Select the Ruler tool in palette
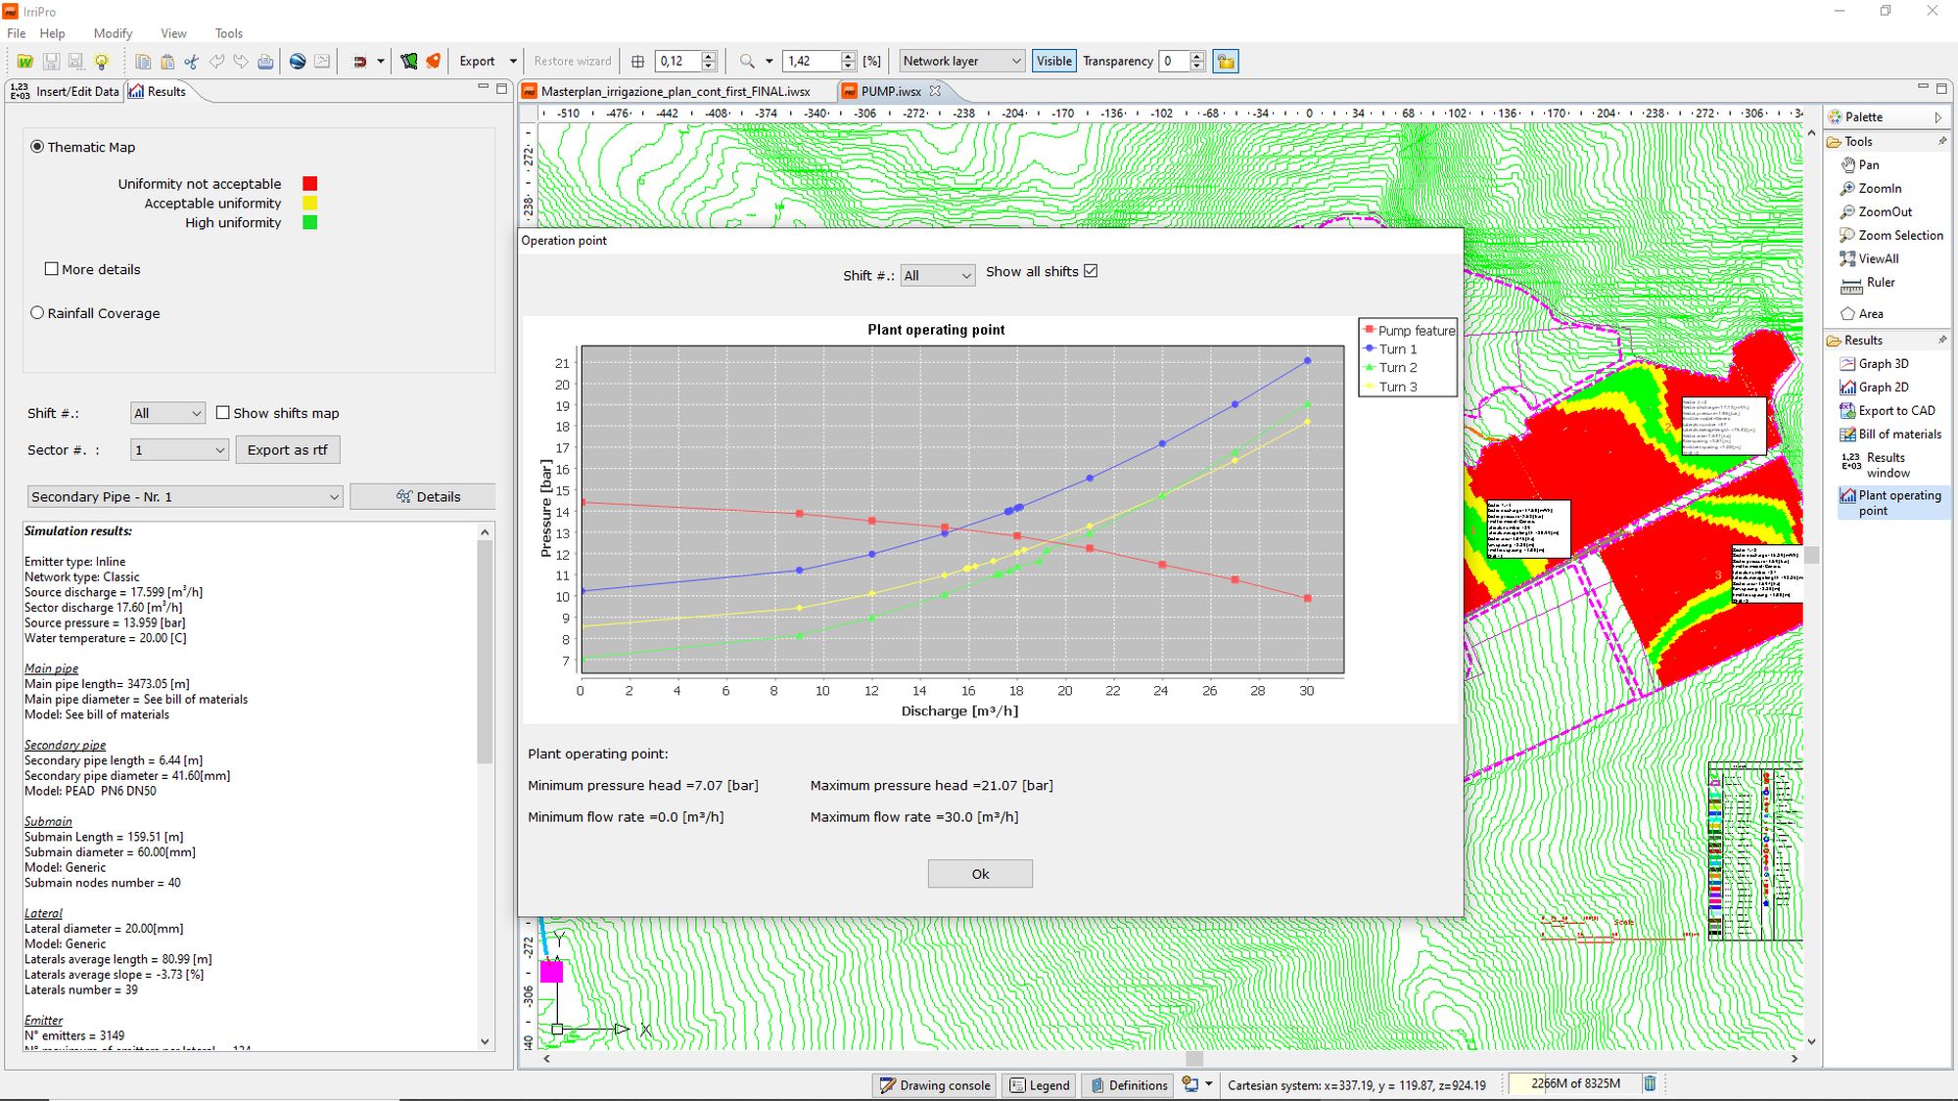 pyautogui.click(x=1880, y=283)
